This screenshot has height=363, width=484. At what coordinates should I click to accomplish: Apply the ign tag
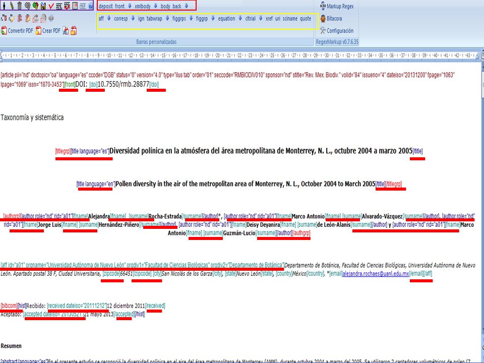point(141,19)
